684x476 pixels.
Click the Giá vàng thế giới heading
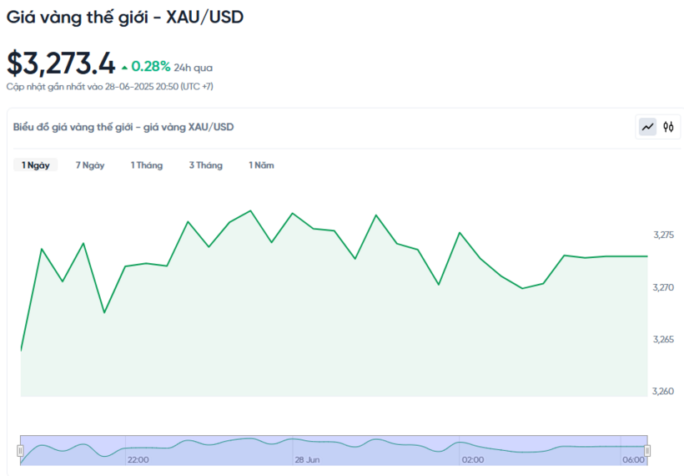click(125, 18)
